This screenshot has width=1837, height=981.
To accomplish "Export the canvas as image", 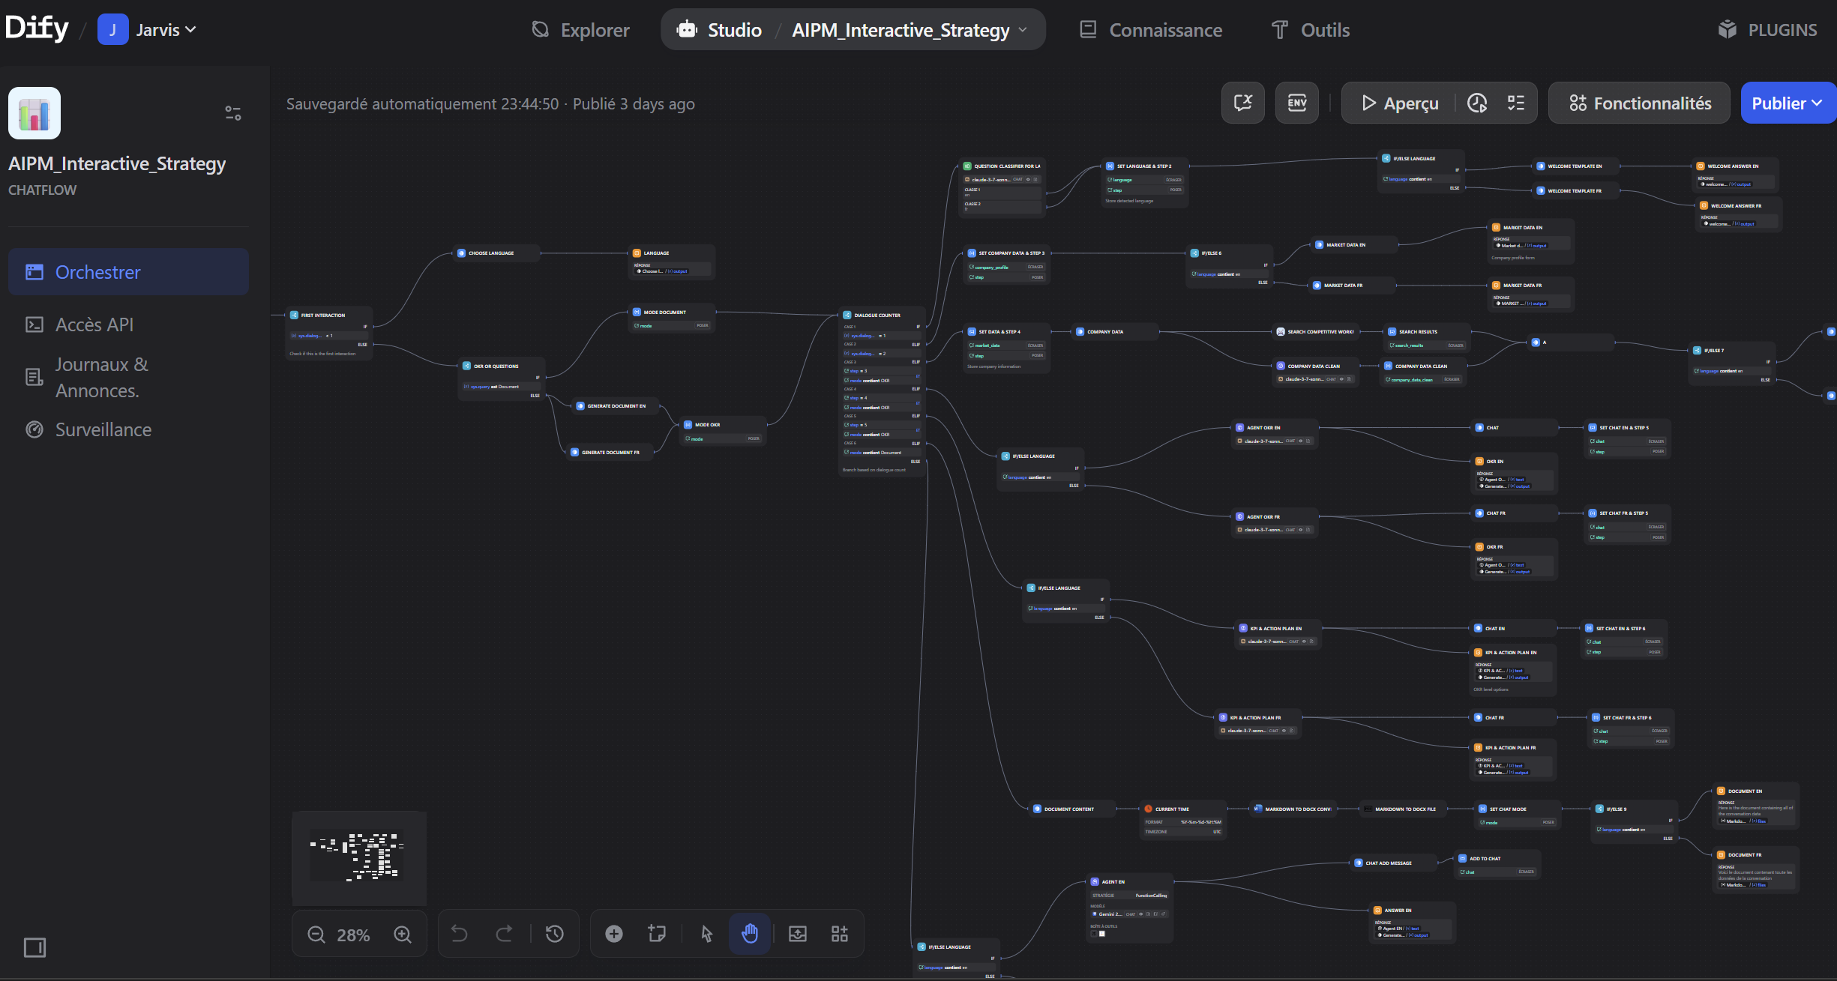I will tap(798, 934).
